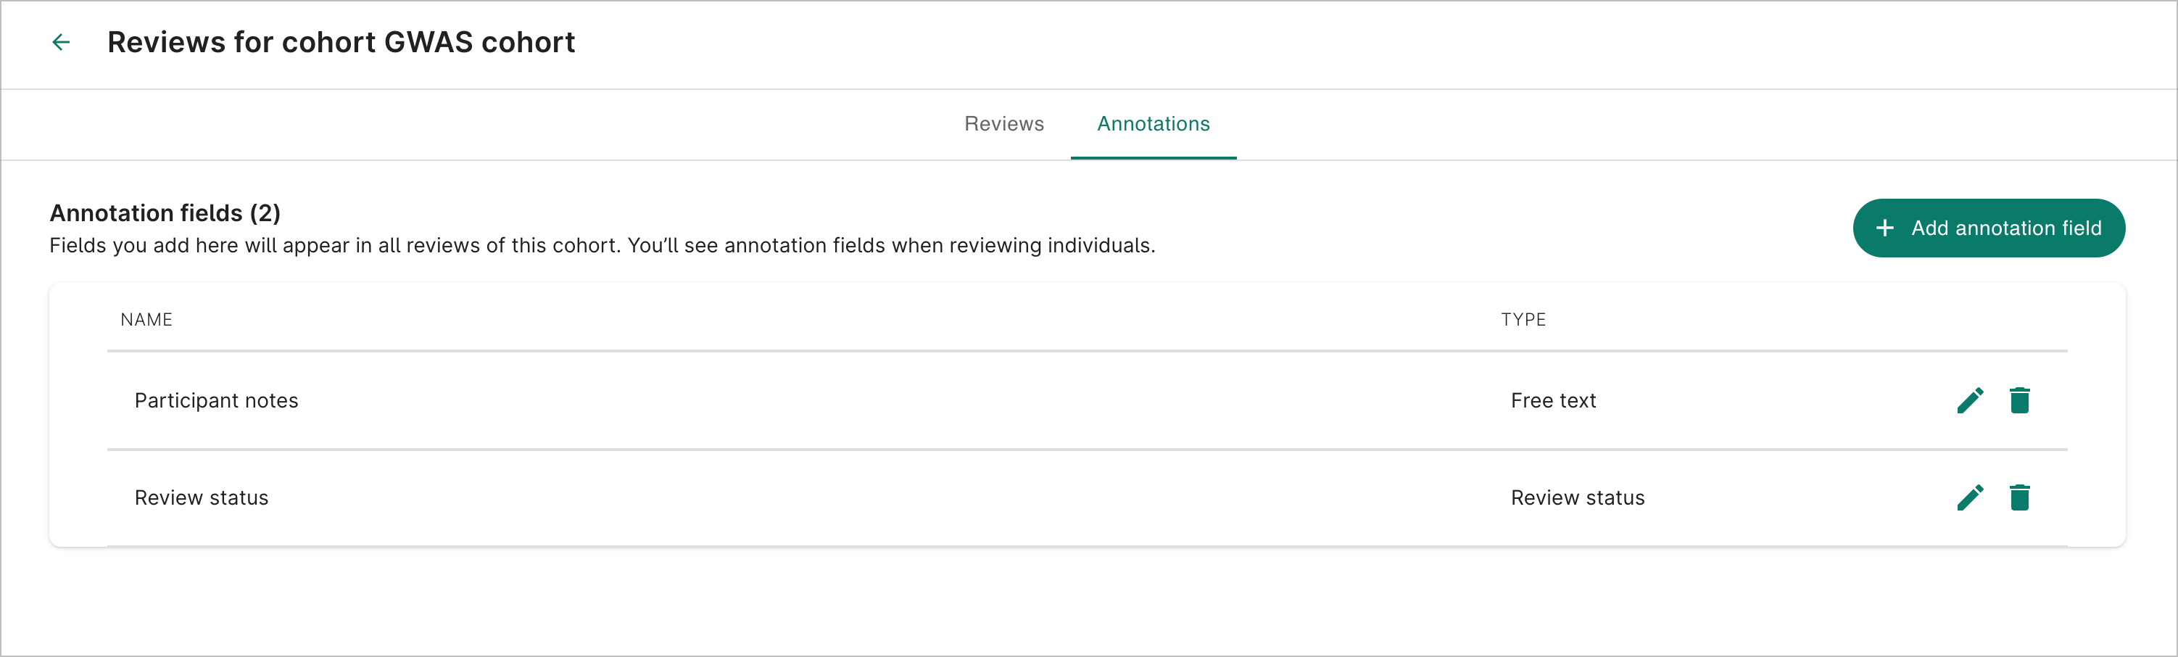This screenshot has height=657, width=2178.
Task: Click the plus icon in Add annotation field
Action: tap(1886, 228)
